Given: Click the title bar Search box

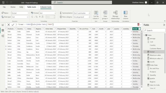Looking at the screenshot, I should 82,2.
